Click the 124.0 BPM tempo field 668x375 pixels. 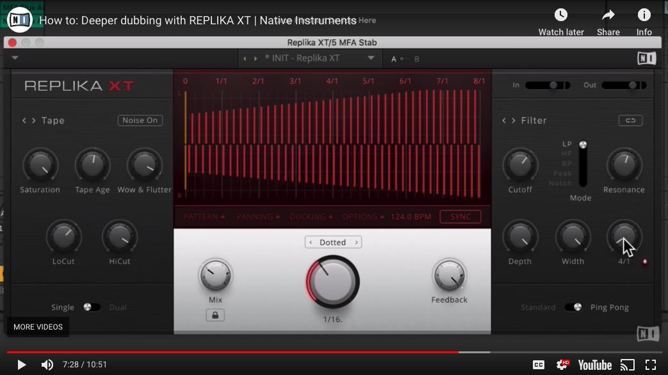pyautogui.click(x=411, y=217)
